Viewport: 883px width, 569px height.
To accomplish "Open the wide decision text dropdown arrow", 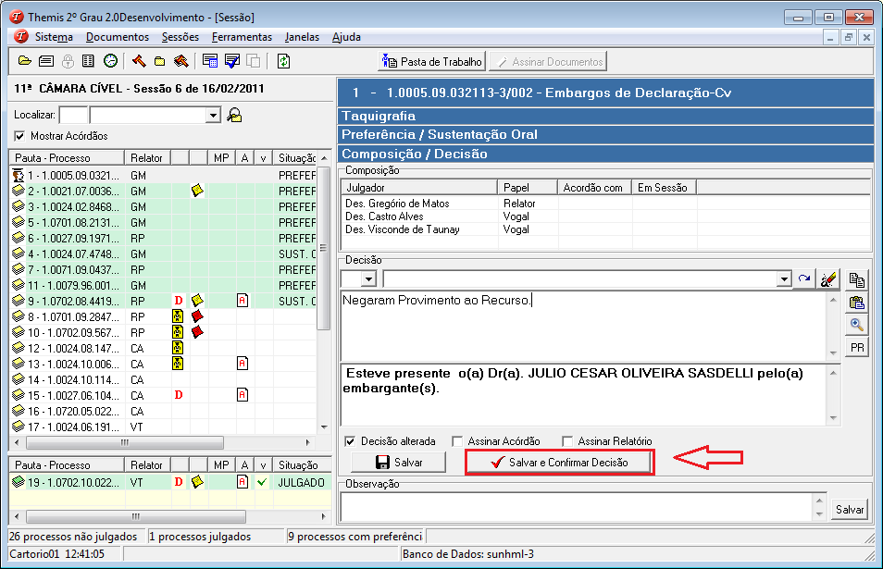I will tap(784, 278).
